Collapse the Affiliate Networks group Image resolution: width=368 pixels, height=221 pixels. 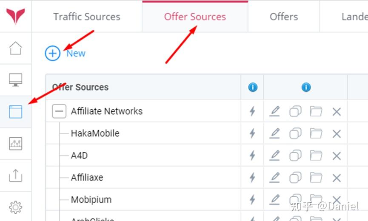pos(59,111)
